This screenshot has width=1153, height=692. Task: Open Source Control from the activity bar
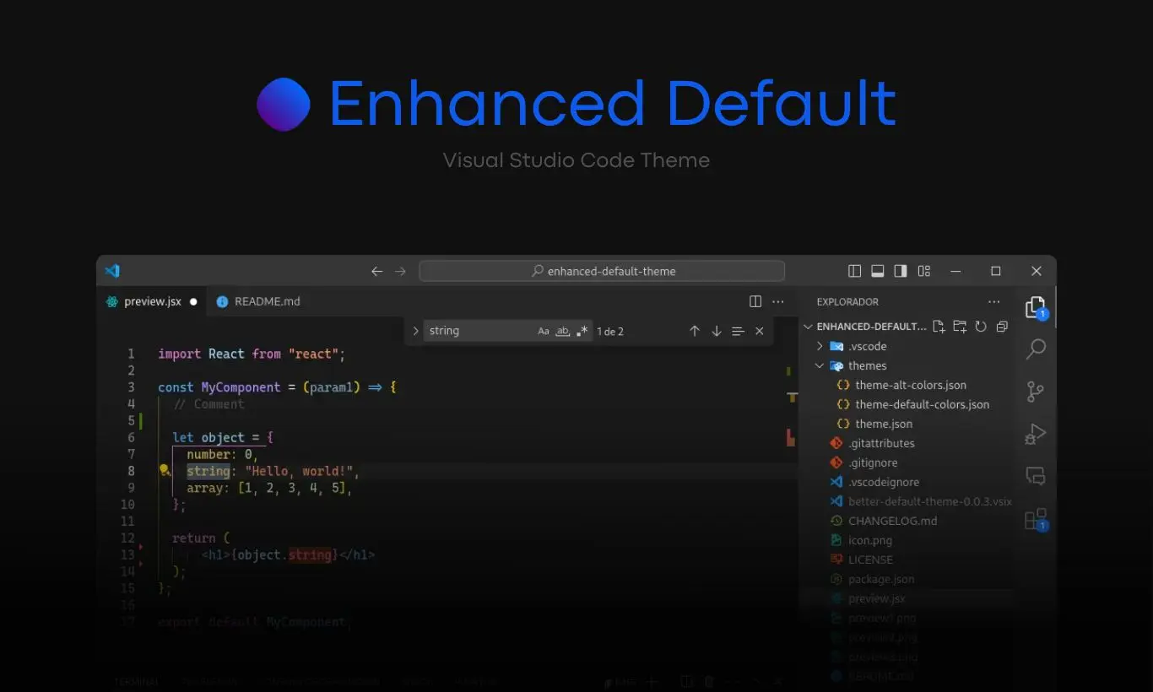pos(1036,391)
